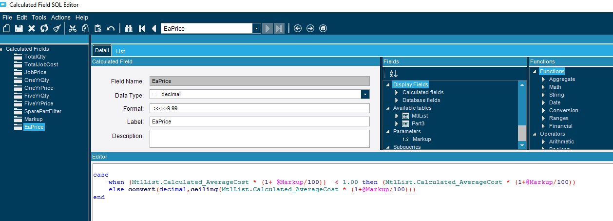Image resolution: width=613 pixels, height=221 pixels.
Task: Go to Home icon in toolbar
Action: (x=323, y=28)
